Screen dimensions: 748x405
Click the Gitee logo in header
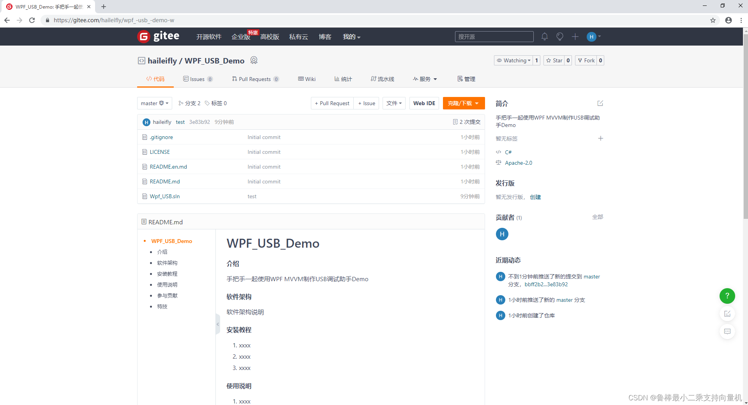158,37
